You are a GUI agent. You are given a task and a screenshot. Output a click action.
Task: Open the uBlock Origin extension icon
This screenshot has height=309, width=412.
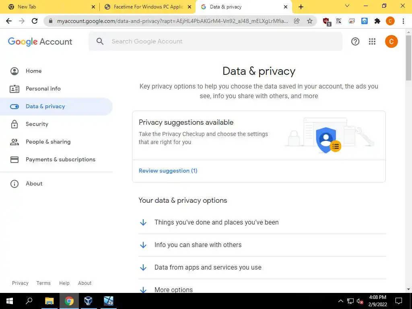pos(326,21)
